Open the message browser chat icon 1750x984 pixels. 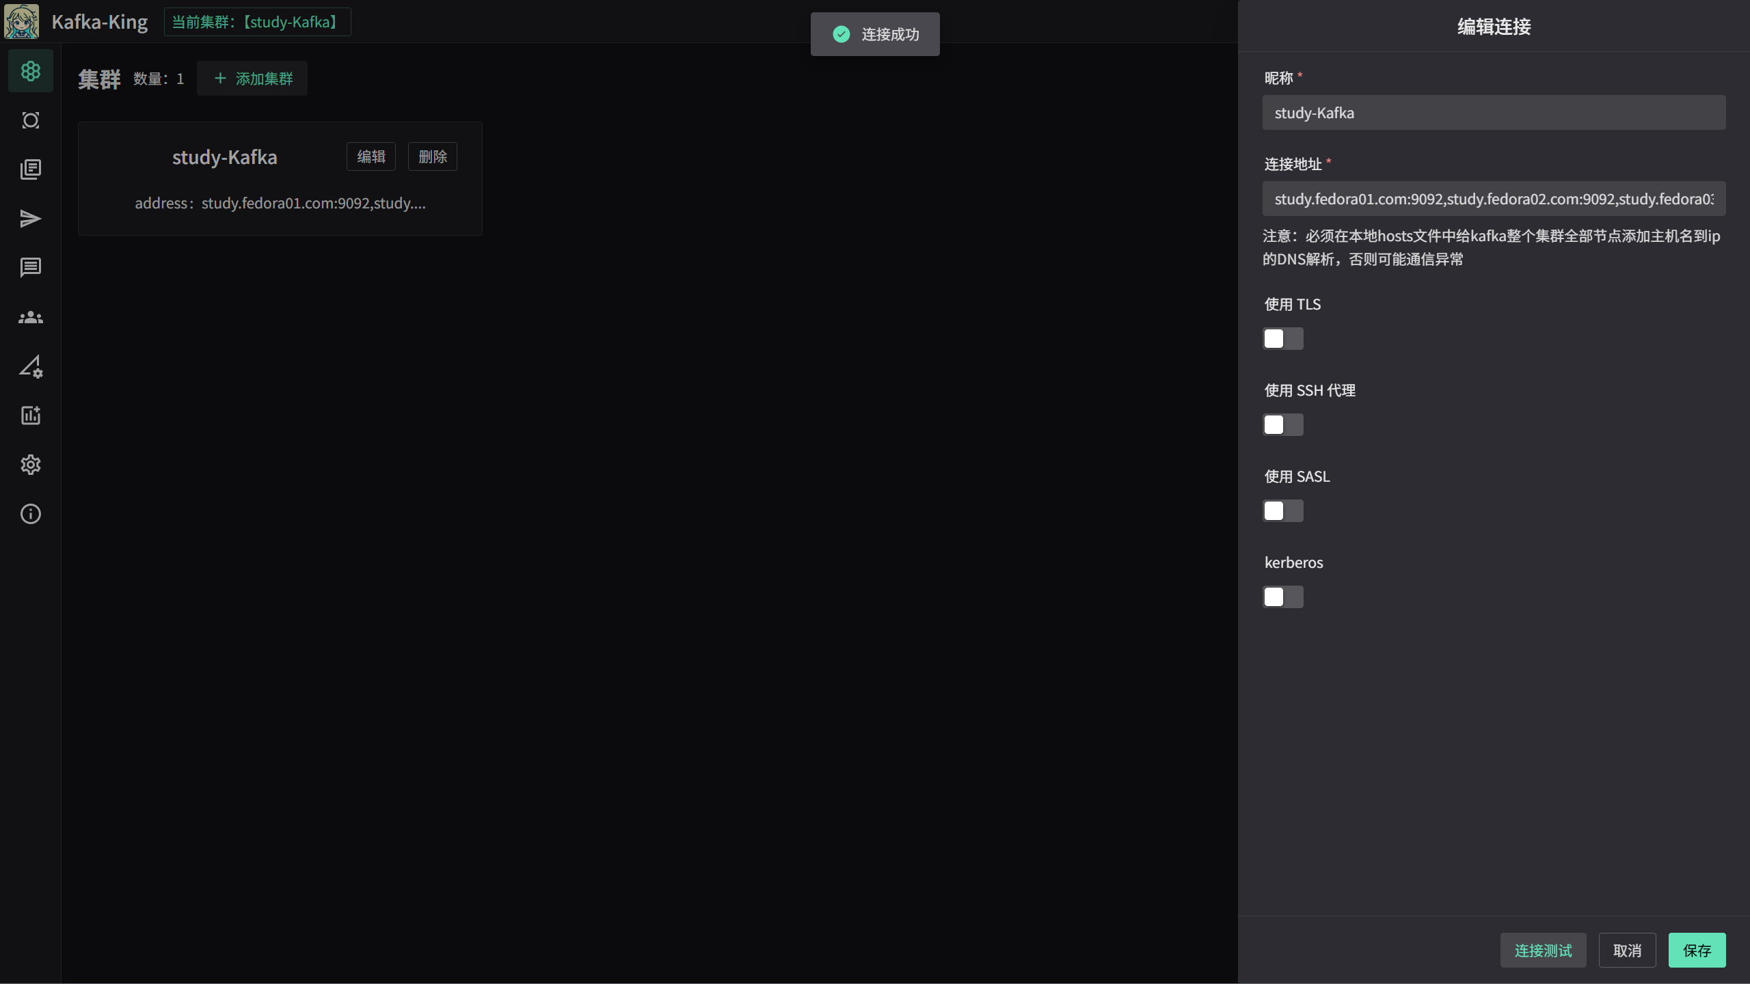point(31,267)
